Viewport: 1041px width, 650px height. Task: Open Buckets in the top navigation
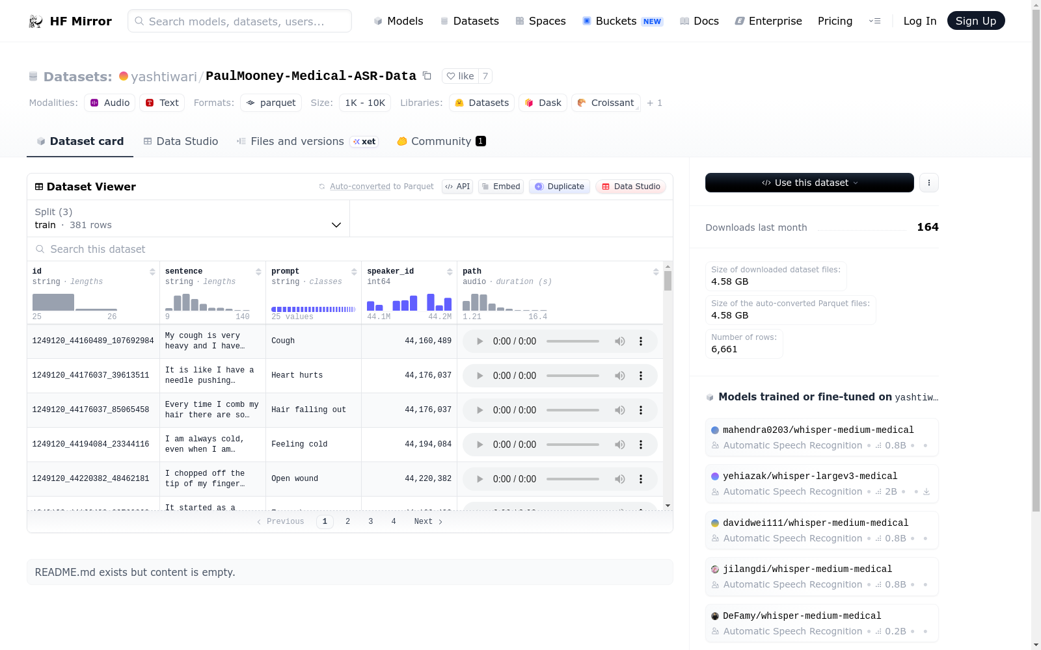[623, 21]
